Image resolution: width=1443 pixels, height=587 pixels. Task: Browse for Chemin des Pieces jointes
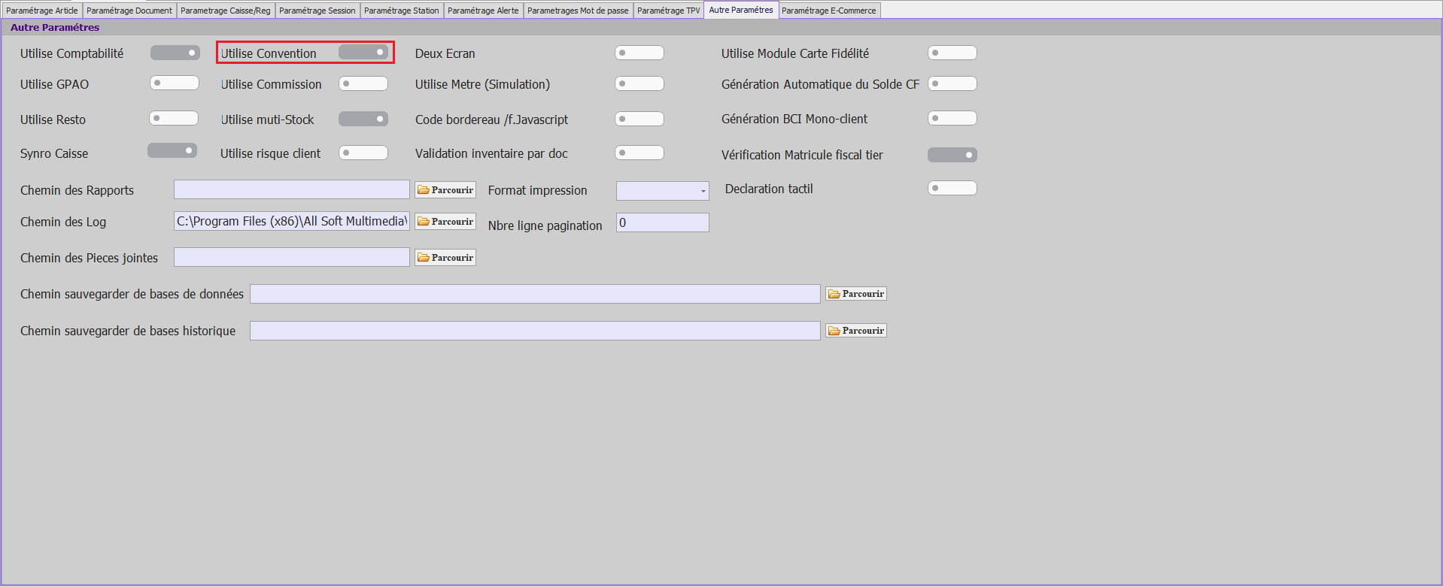click(445, 258)
